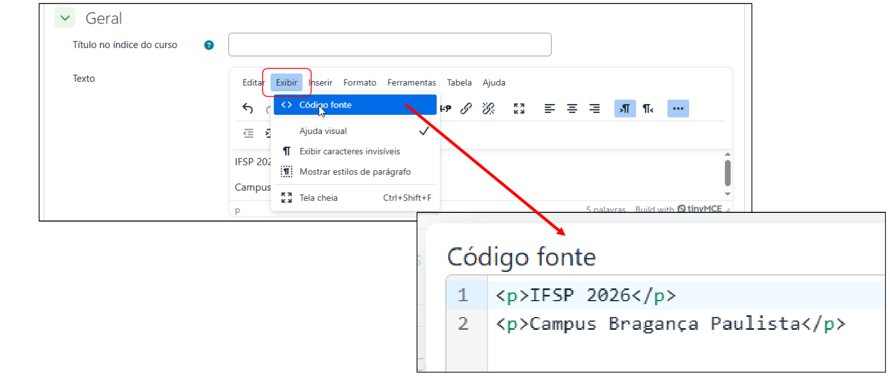Viewport: 890px width, 379px height.
Task: Align text left in editor toolbar
Action: [x=550, y=108]
